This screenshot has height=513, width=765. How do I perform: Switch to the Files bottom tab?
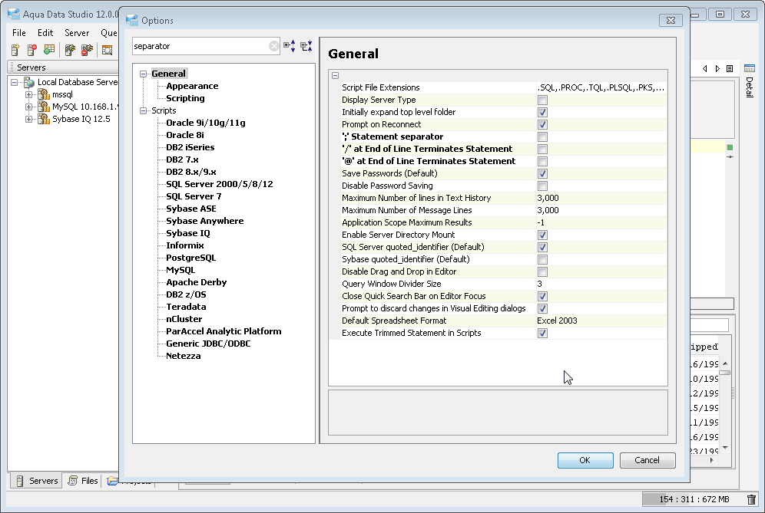click(x=83, y=481)
